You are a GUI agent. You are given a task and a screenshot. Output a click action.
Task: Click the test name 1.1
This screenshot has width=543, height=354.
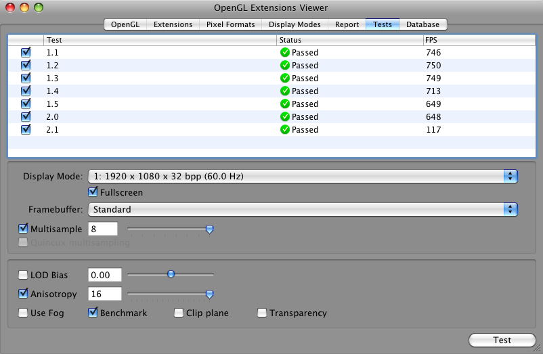52,53
